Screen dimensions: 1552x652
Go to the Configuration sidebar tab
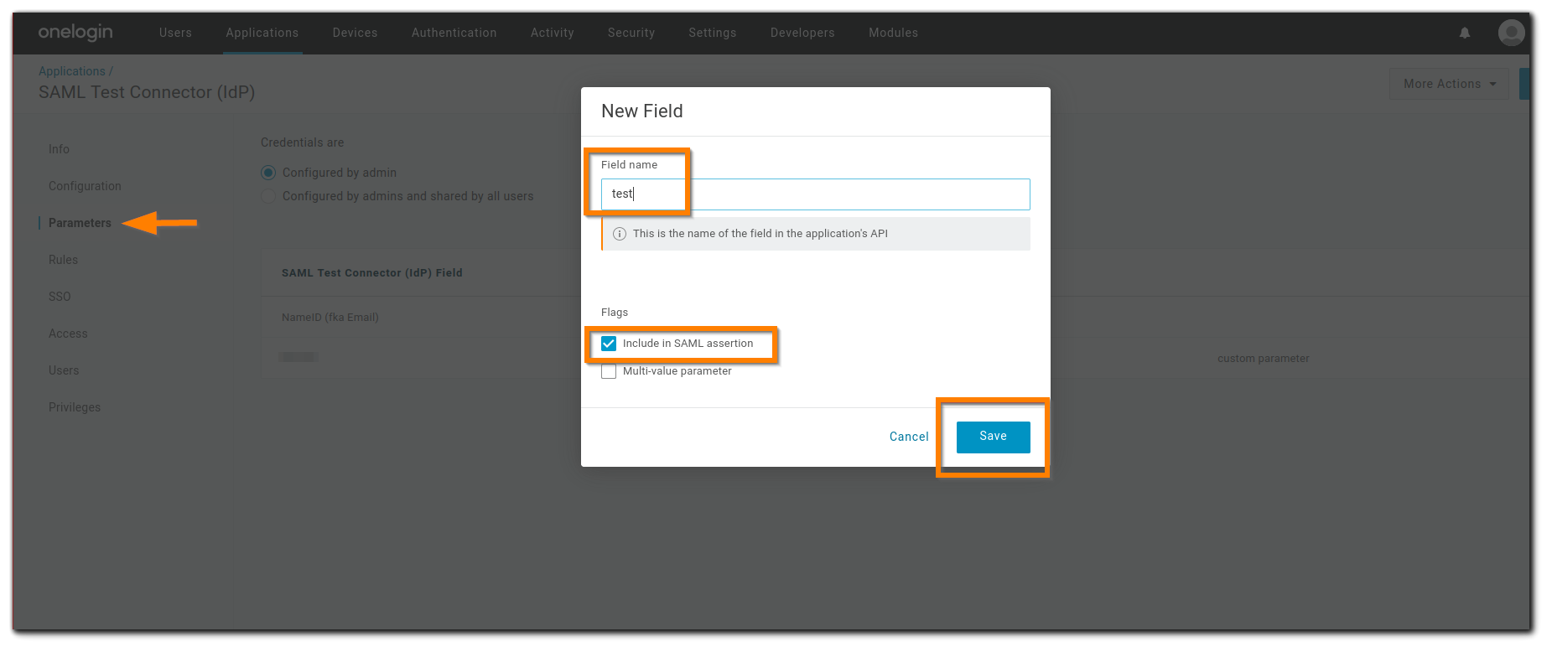click(x=85, y=186)
